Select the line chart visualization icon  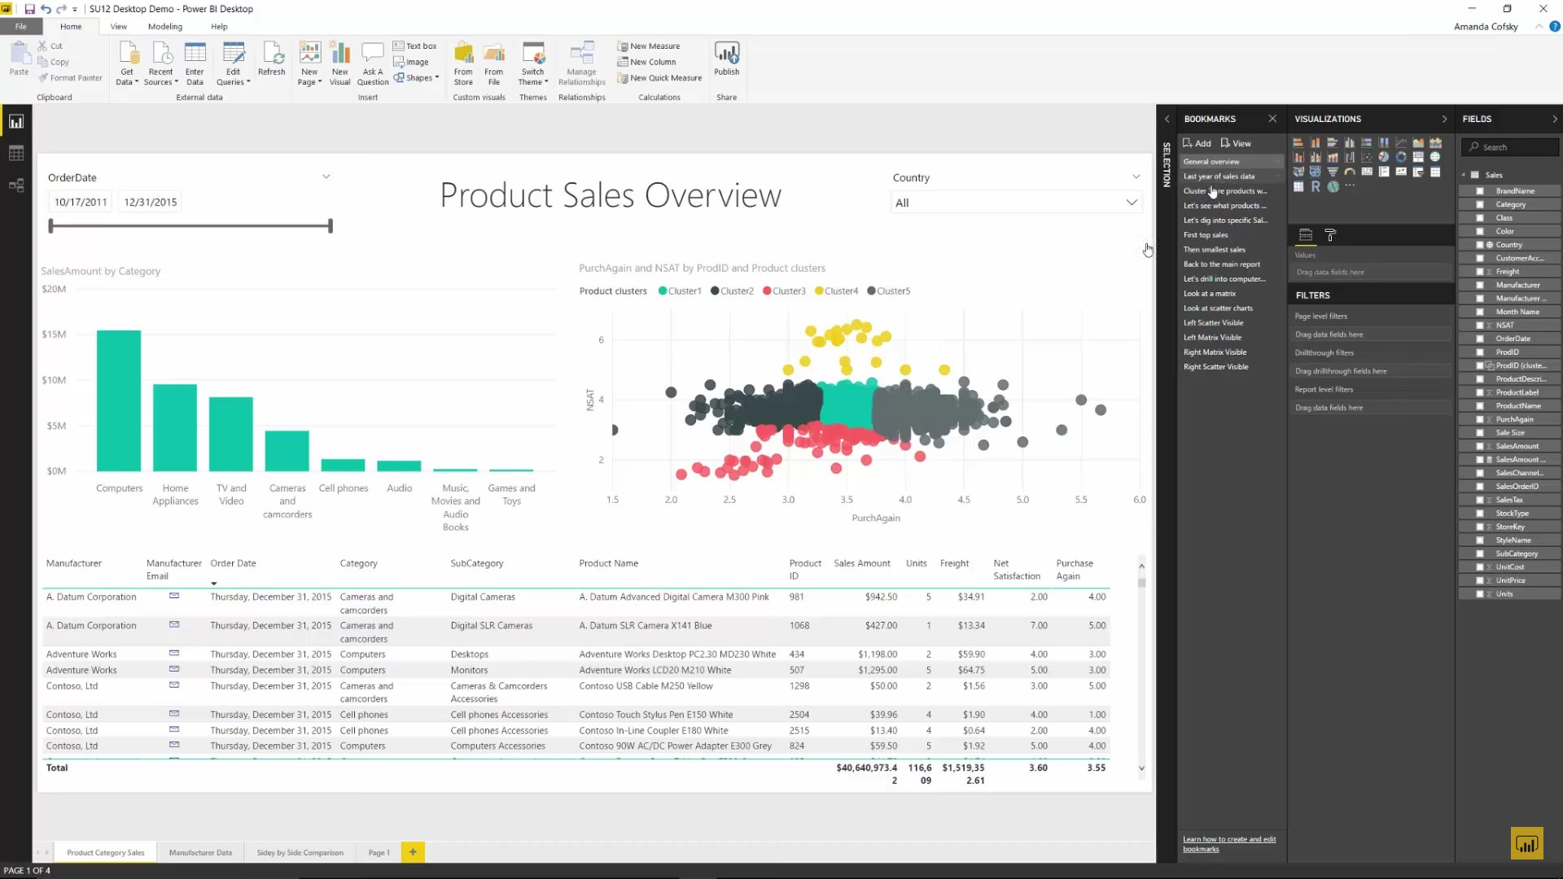tap(1401, 142)
